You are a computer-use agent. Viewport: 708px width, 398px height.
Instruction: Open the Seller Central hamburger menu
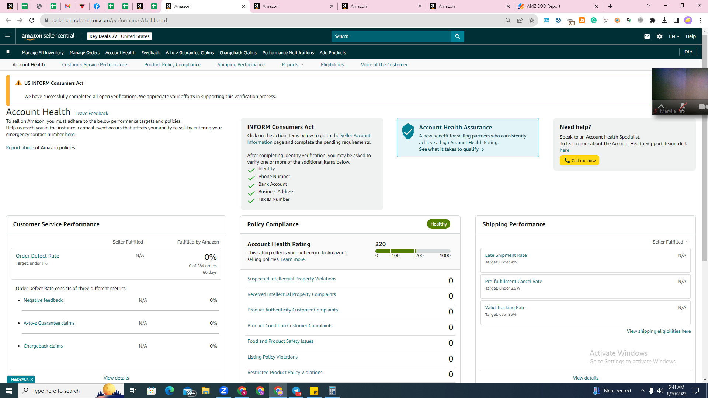(8, 36)
